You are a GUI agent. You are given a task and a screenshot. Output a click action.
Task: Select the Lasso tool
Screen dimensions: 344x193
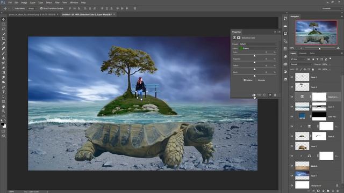point(3,29)
